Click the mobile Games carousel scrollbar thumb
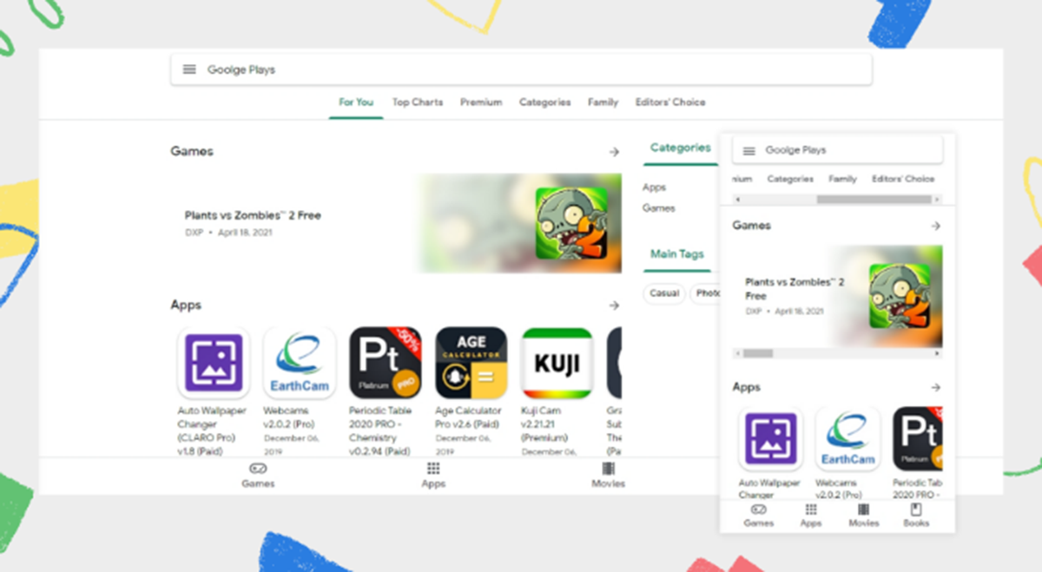Image resolution: width=1042 pixels, height=572 pixels. (758, 353)
